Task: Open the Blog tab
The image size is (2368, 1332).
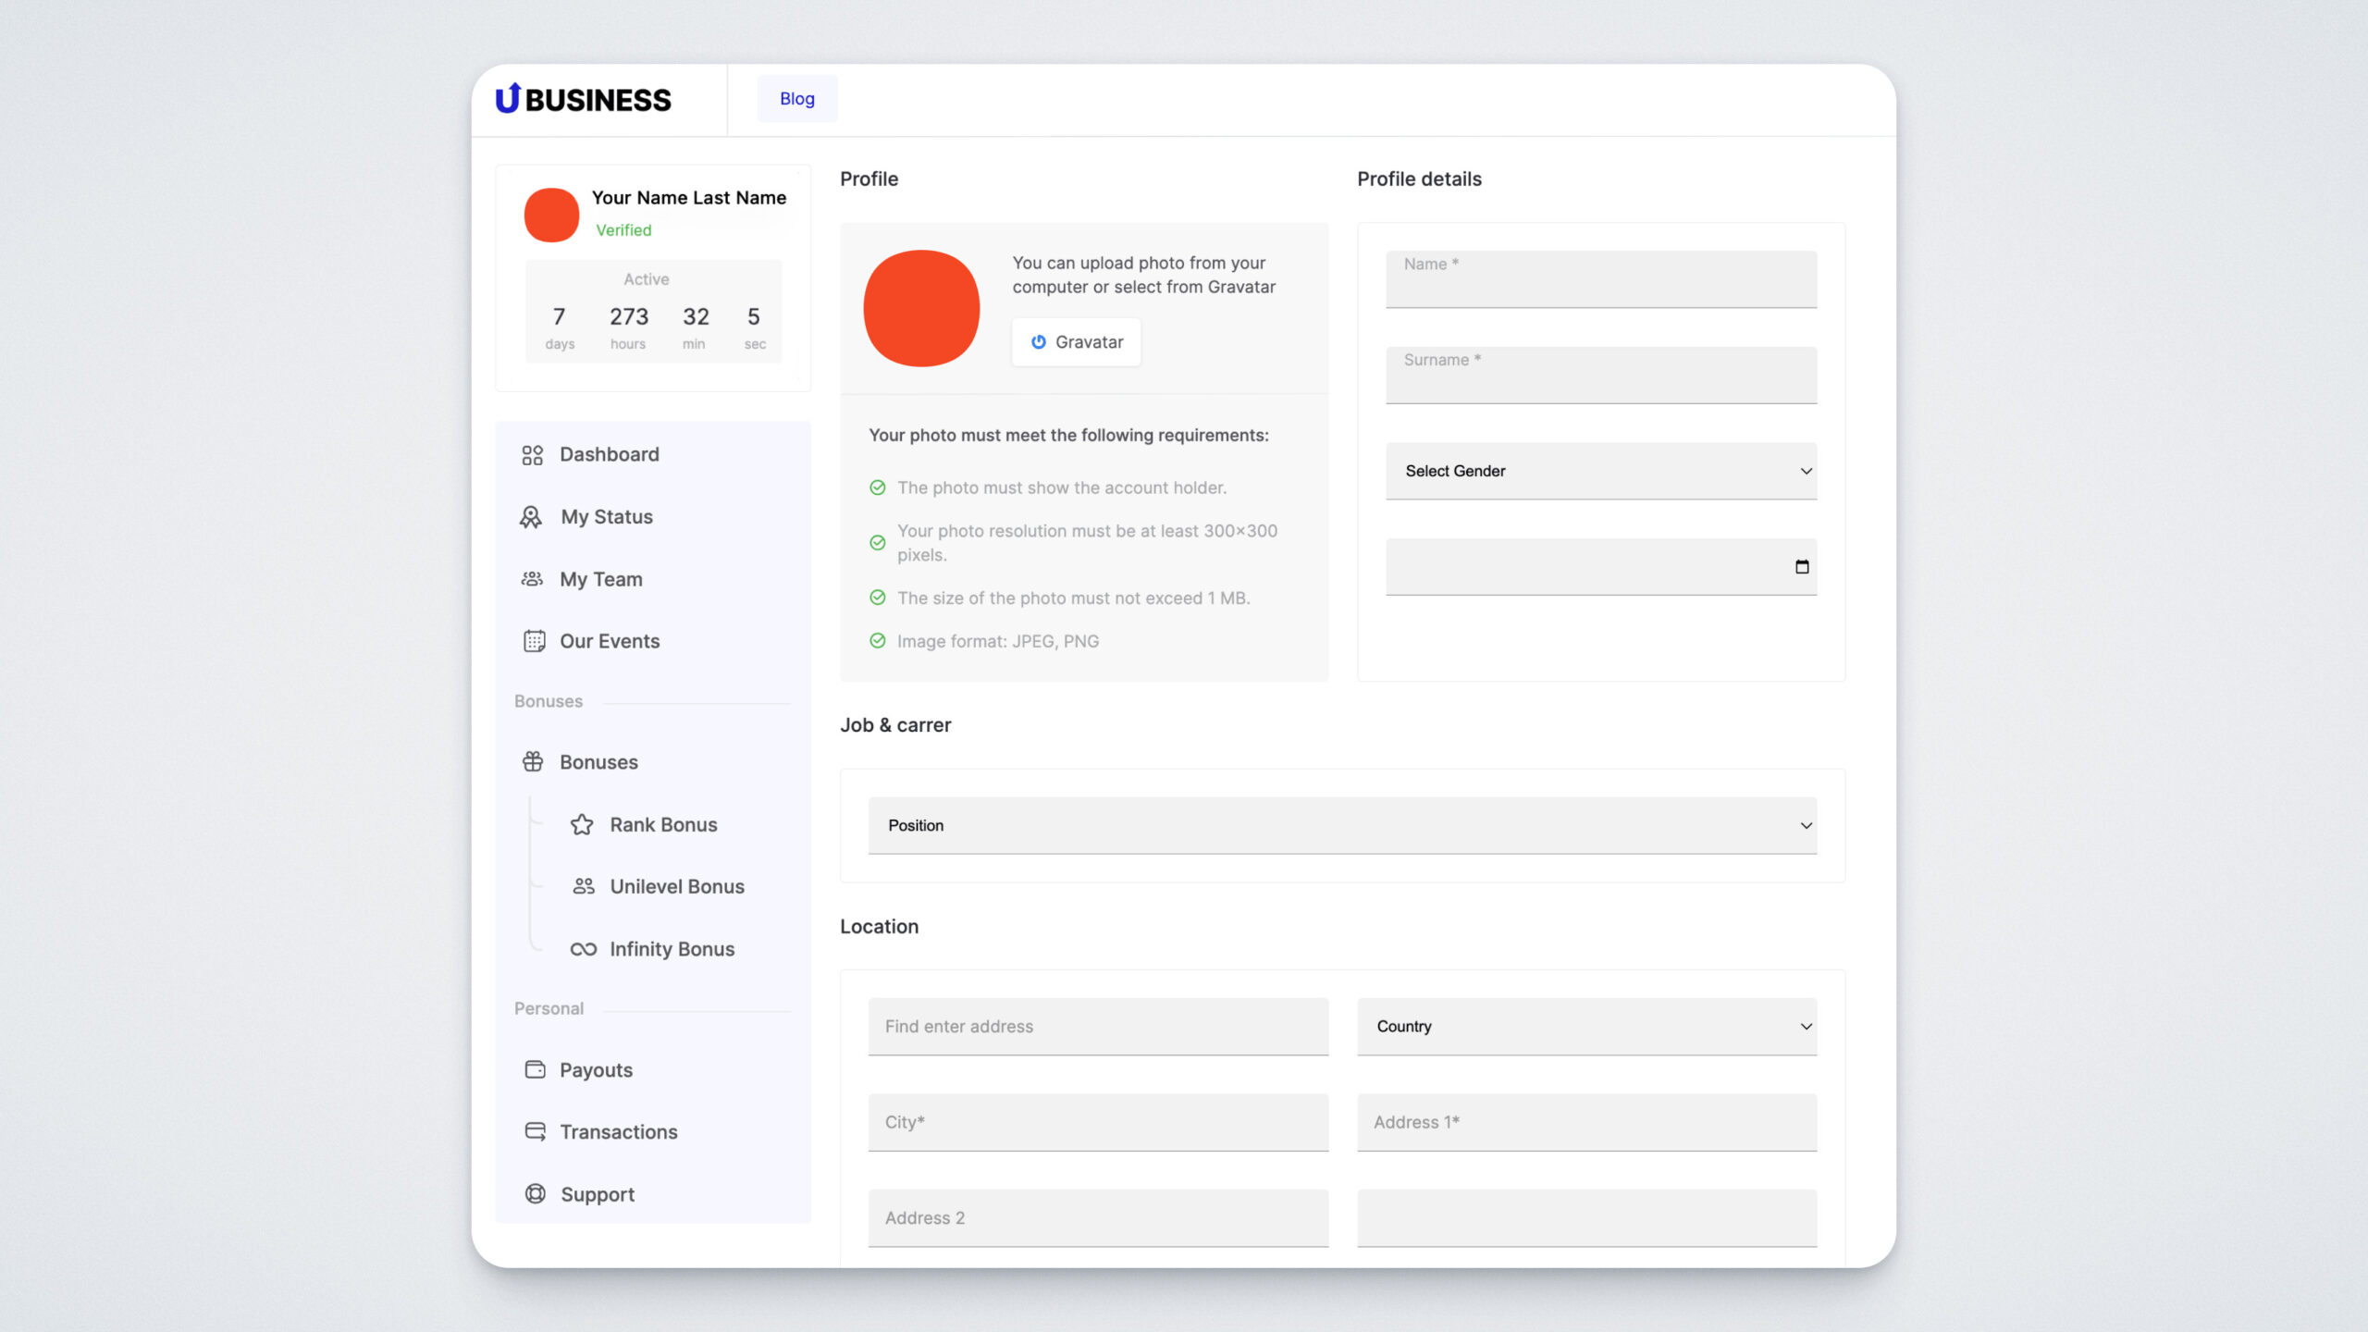Action: coord(796,98)
